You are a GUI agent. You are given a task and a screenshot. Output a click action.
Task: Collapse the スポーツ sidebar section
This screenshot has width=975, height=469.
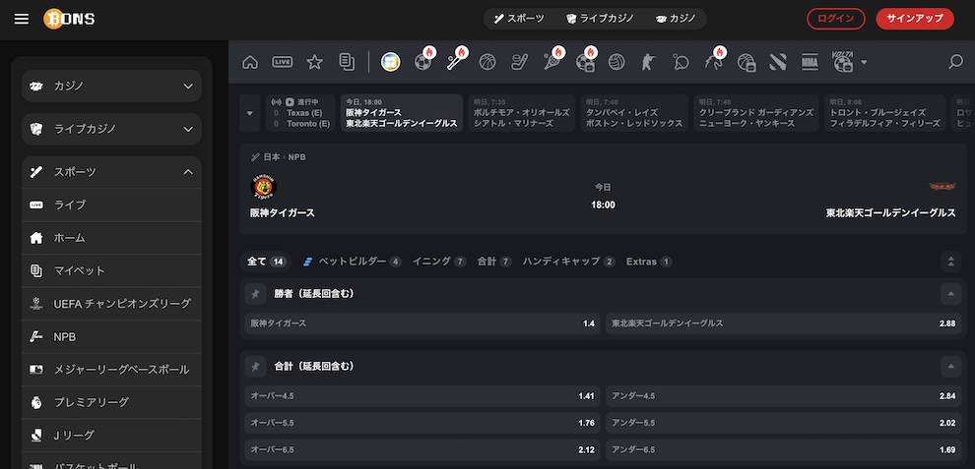point(112,172)
